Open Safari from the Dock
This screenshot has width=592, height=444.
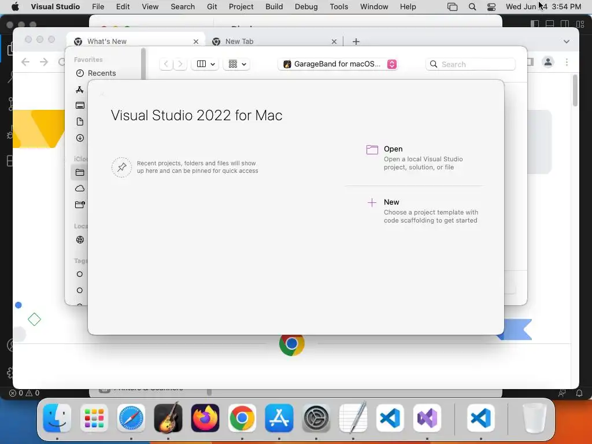(x=131, y=418)
